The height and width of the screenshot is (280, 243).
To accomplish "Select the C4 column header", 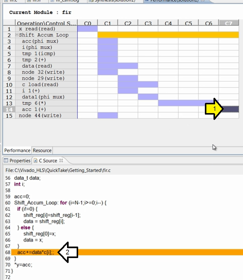I will coord(168,23).
